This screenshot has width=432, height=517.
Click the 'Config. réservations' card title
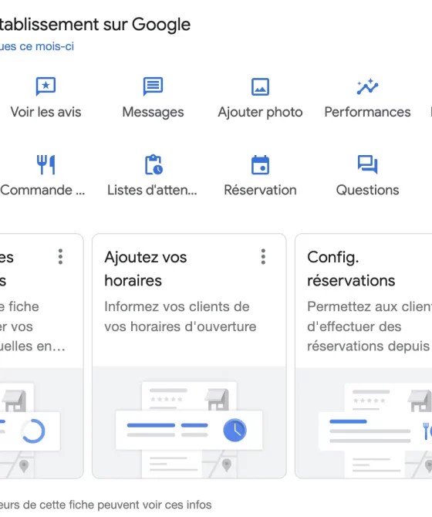(351, 269)
